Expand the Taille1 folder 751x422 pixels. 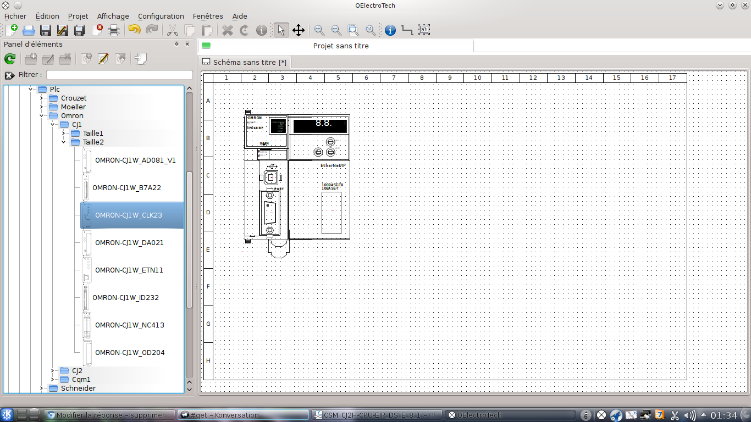click(x=64, y=133)
